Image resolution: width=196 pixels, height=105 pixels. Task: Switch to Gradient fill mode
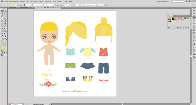click(x=3, y=52)
